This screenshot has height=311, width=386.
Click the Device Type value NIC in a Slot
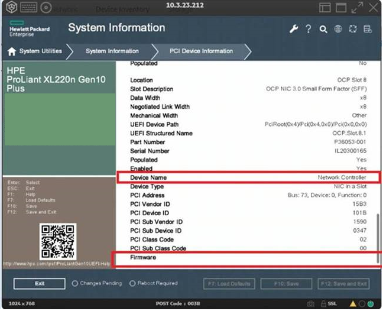tap(350, 186)
